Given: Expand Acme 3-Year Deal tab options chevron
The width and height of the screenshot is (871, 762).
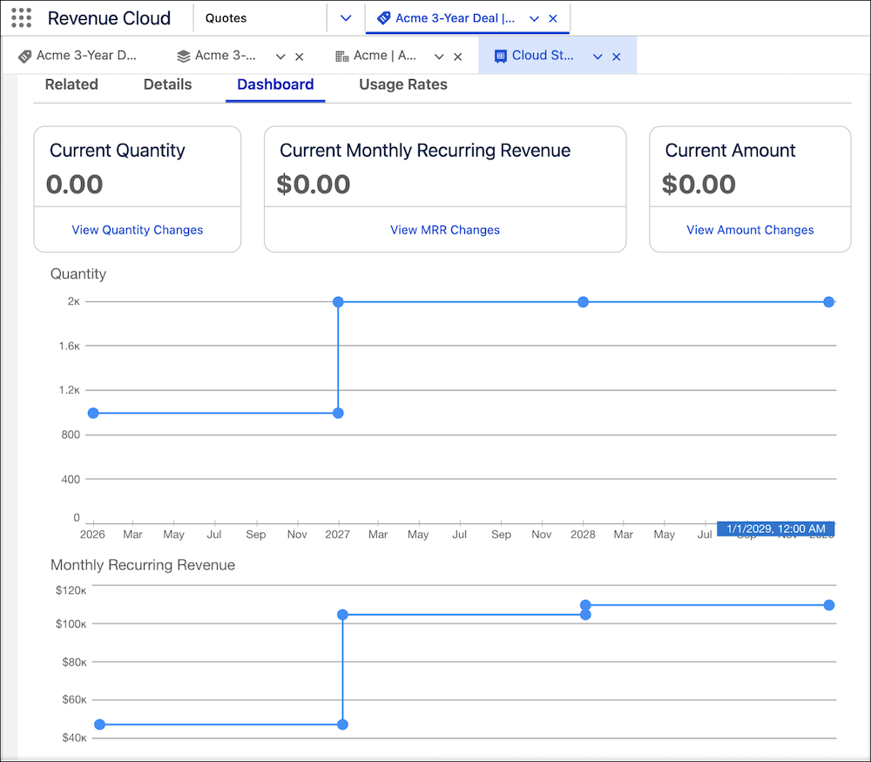Looking at the screenshot, I should [534, 18].
